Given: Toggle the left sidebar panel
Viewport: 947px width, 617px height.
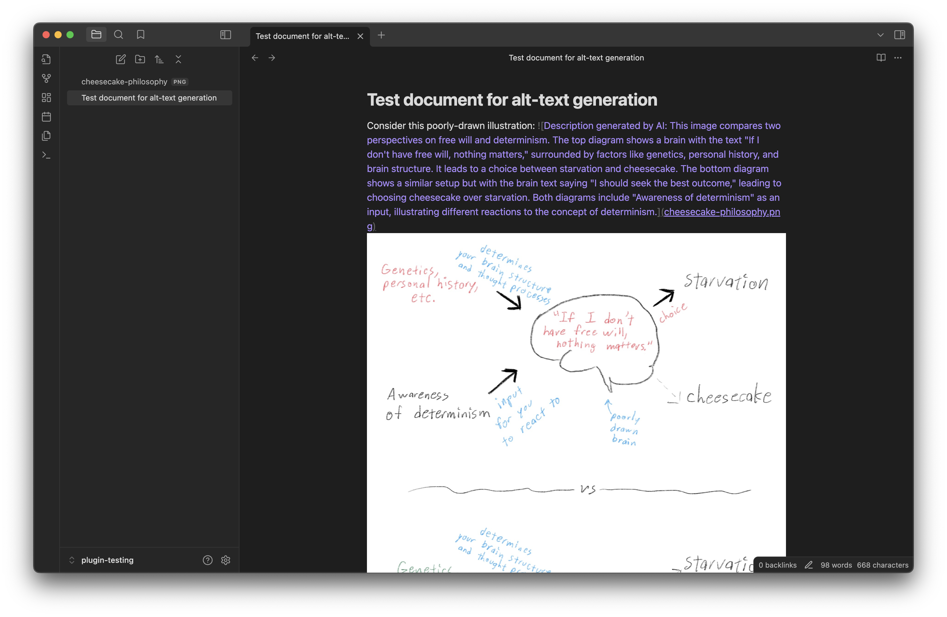Looking at the screenshot, I should 226,35.
